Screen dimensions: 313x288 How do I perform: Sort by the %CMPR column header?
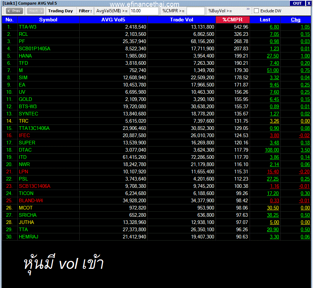click(x=233, y=20)
